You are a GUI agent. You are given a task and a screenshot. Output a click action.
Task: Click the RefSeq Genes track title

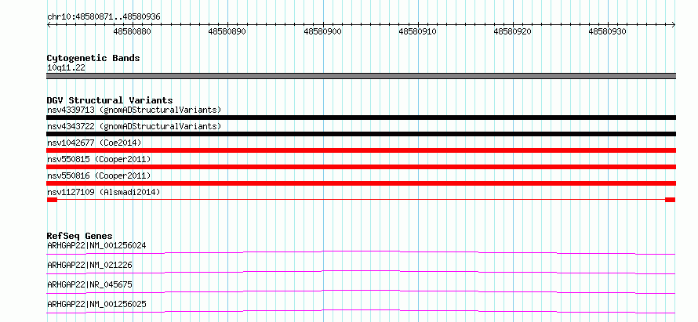pyautogui.click(x=80, y=236)
